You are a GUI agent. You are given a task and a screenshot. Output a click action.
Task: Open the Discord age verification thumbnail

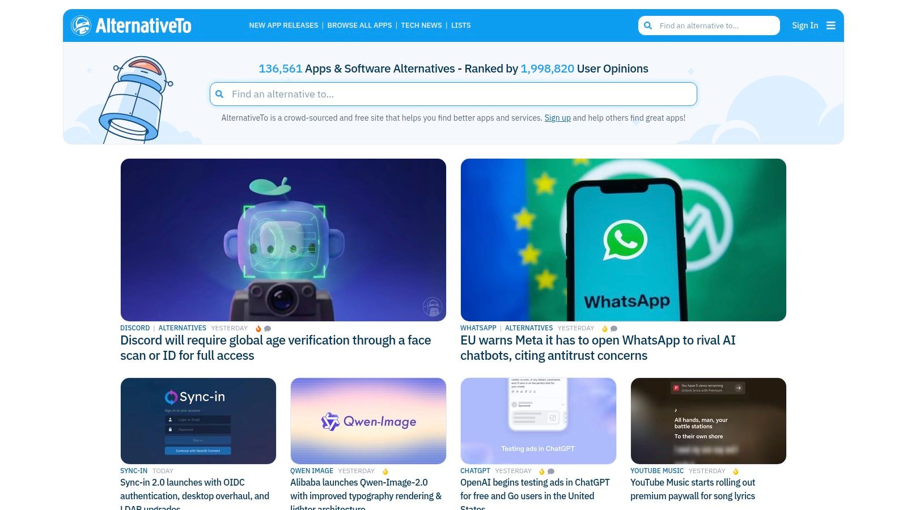(283, 240)
